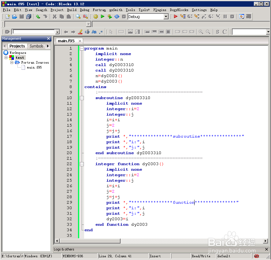Viewport: 271px width, 260px height.
Task: Start debugging with the red arrow
Action: point(176,17)
